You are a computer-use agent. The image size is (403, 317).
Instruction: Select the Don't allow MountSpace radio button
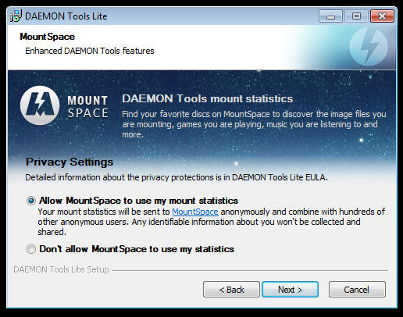pyautogui.click(x=31, y=249)
